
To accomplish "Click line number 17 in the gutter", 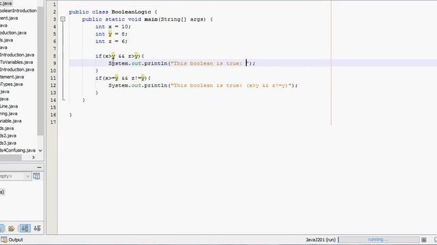I will [53, 122].
